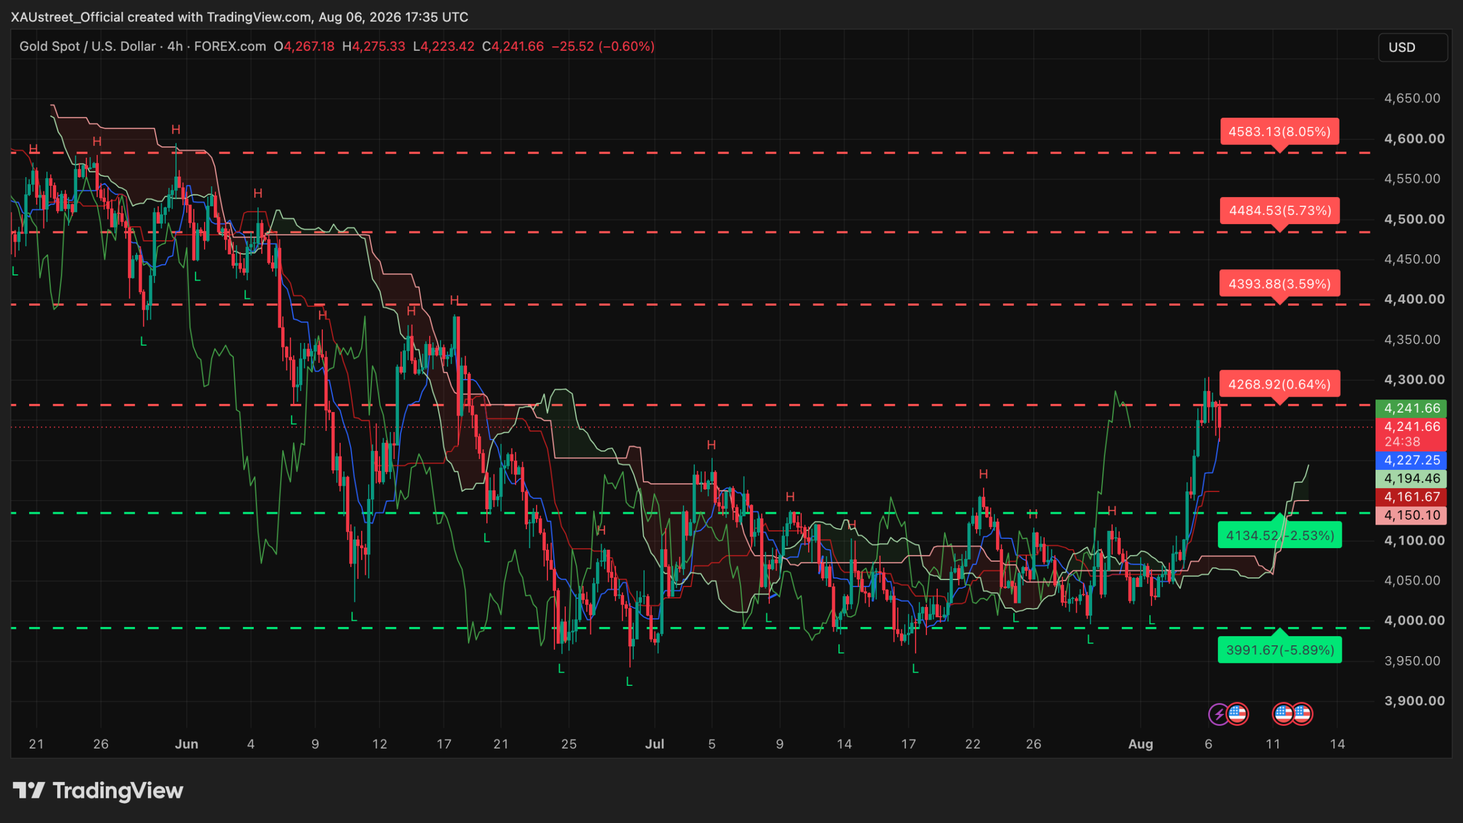Click the light green 4,194.46 price tag
The width and height of the screenshot is (1463, 823).
(1411, 478)
